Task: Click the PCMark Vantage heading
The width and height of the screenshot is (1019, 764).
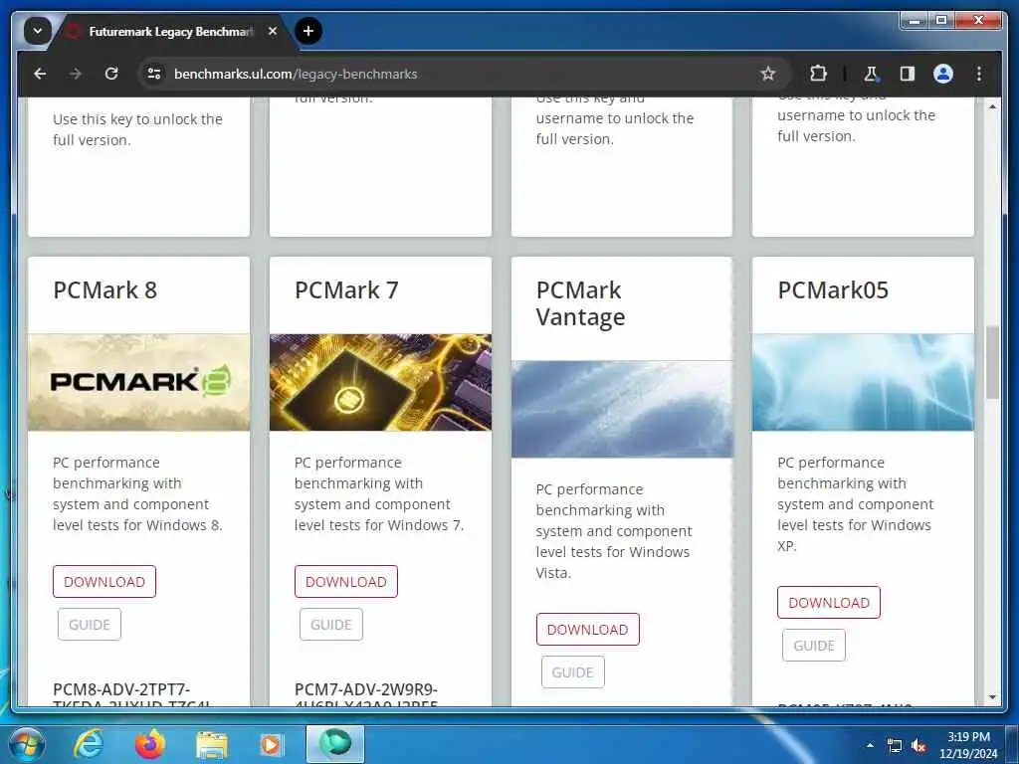Action: (x=580, y=303)
